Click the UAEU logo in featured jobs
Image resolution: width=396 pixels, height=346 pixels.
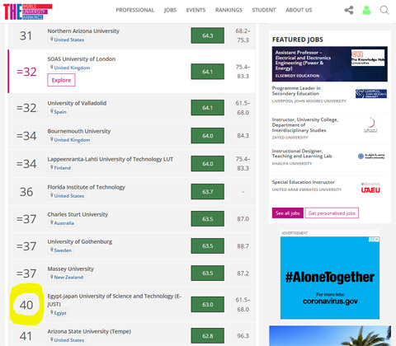370,188
